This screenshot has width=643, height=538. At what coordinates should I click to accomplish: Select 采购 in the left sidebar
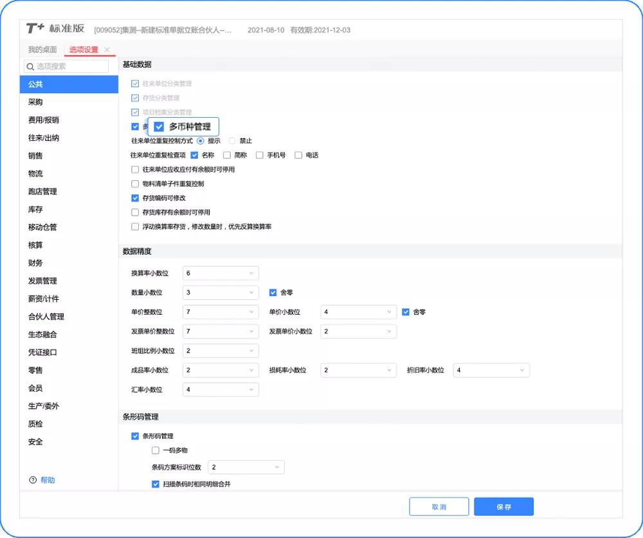pos(36,102)
